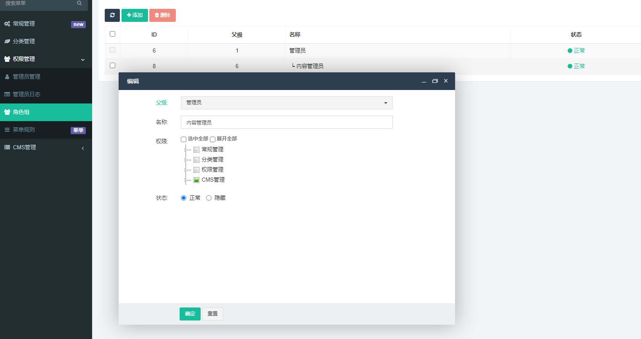Click the list icon beside 管理员日志
Screen dimensions: 641x339
[x=7, y=94]
